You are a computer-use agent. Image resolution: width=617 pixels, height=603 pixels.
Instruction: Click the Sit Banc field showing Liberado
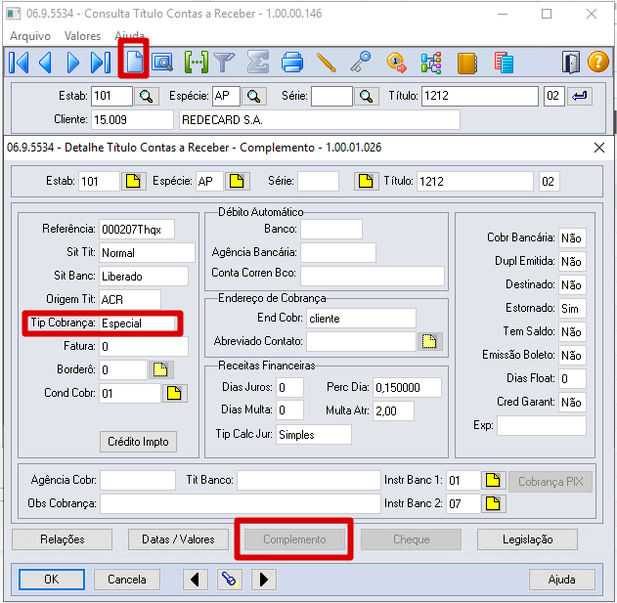143,277
